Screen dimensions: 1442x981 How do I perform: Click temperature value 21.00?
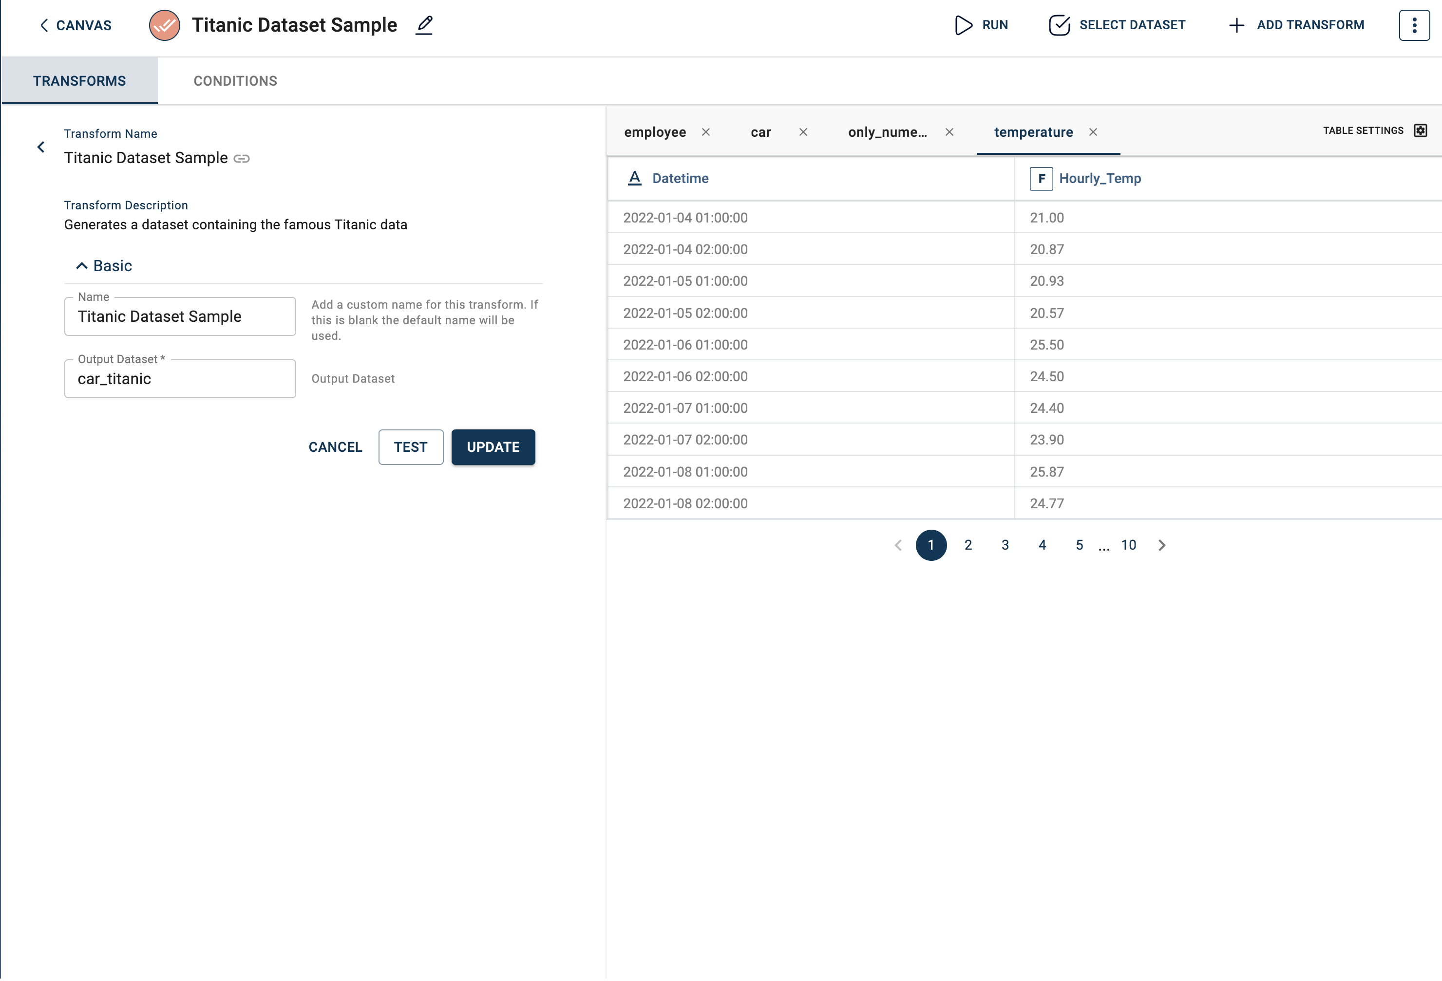coord(1047,218)
